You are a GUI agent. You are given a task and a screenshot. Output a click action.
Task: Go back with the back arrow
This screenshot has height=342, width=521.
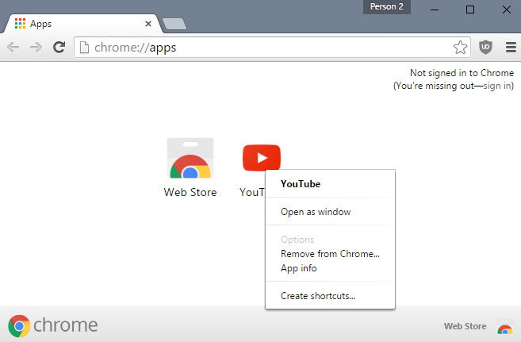[x=13, y=47]
